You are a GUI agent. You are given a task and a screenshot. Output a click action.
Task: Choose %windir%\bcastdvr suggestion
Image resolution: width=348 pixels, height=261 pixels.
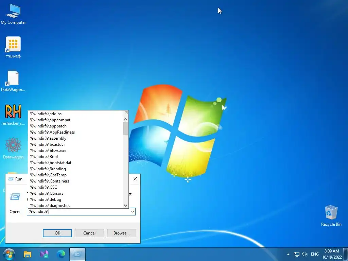(75, 144)
